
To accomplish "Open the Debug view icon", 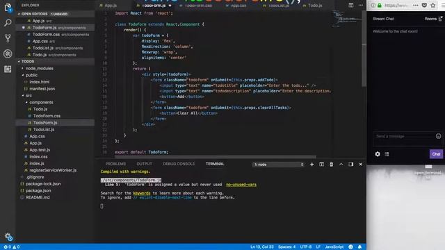I will pos(8,53).
